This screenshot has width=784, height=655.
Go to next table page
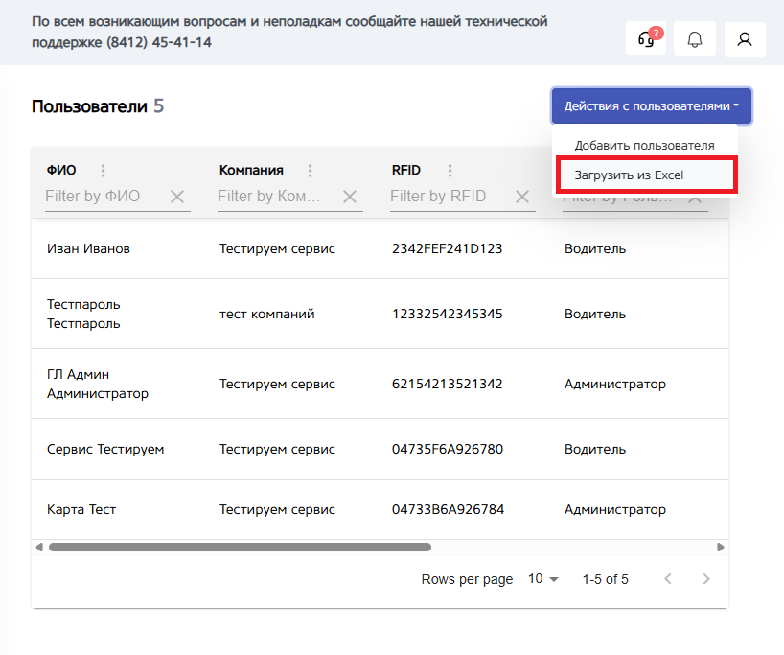(706, 579)
